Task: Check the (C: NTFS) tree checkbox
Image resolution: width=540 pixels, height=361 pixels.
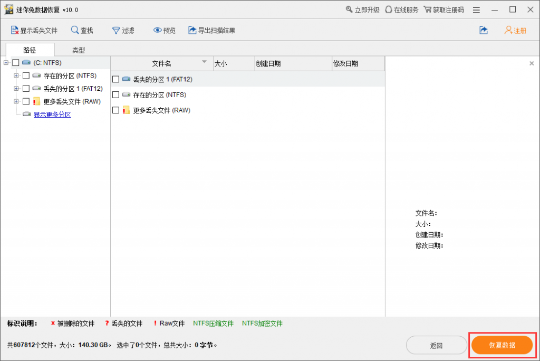Action: click(x=15, y=63)
